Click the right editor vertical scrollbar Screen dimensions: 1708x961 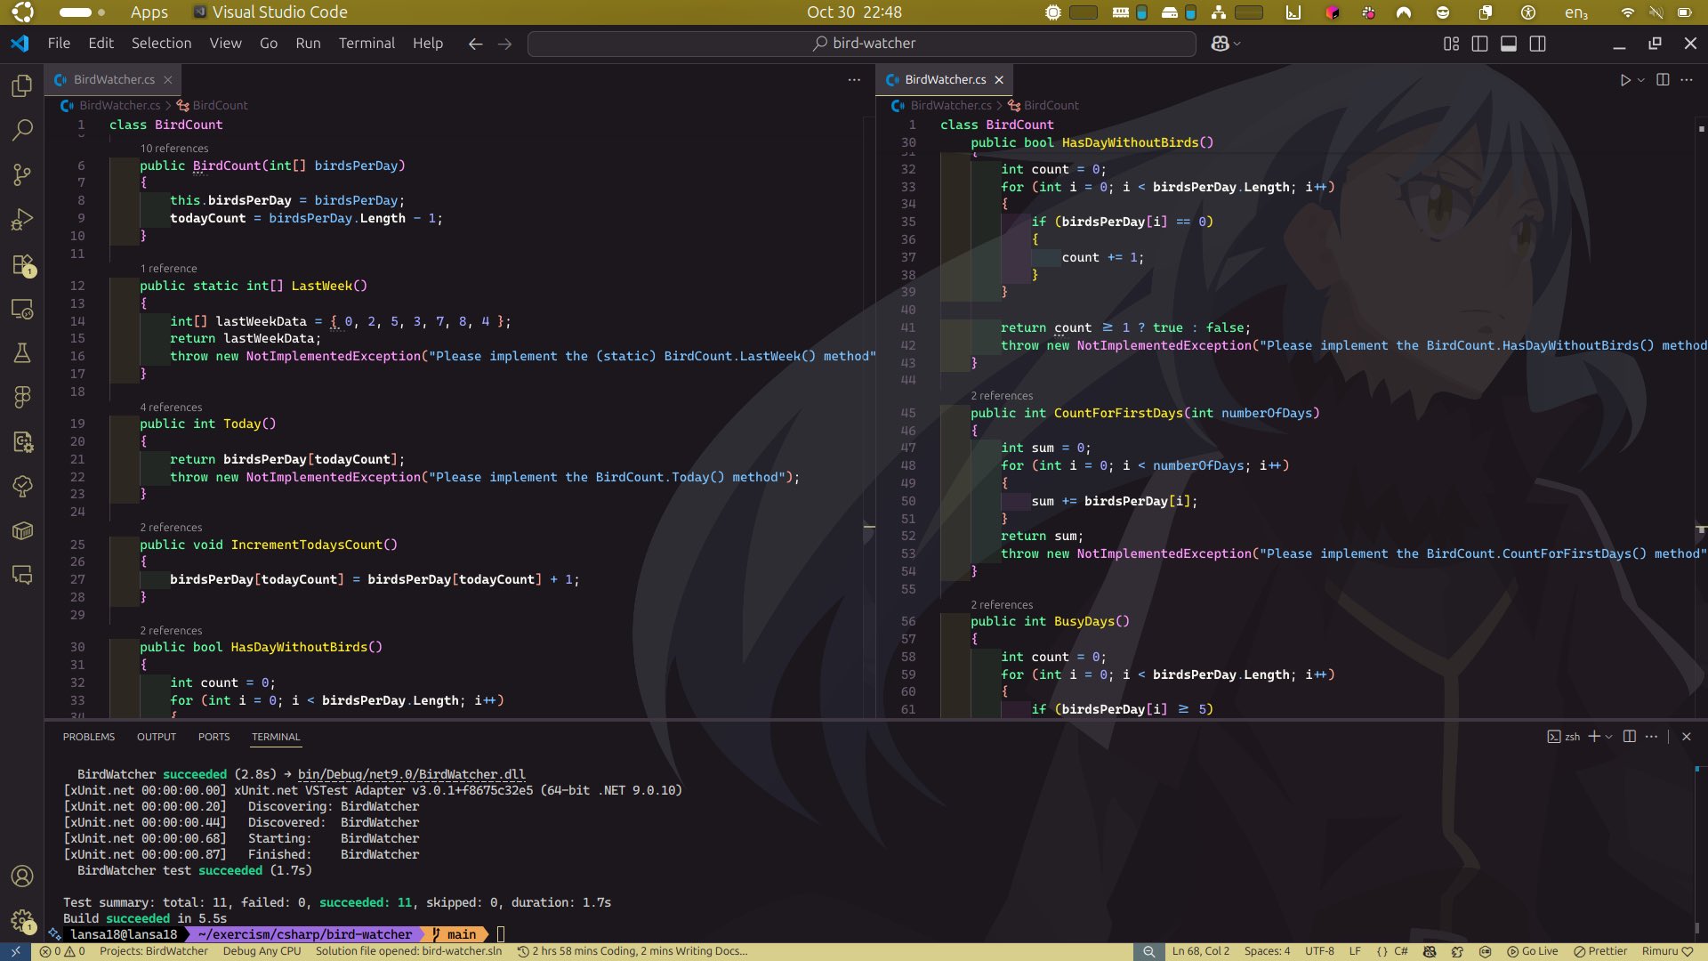pyautogui.click(x=1701, y=400)
